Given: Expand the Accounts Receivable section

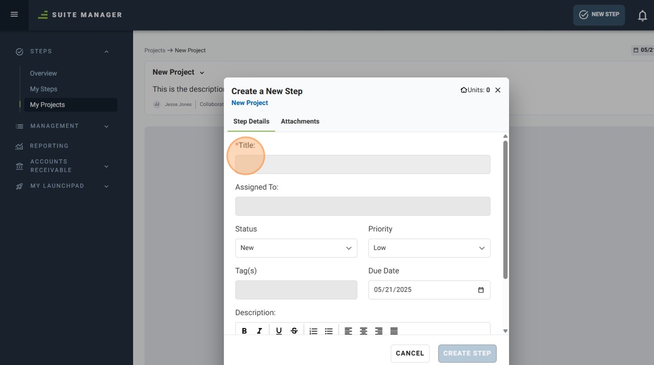Looking at the screenshot, I should tap(106, 166).
